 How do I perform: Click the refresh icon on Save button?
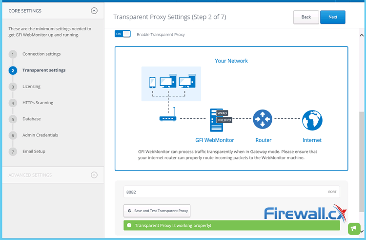129,211
